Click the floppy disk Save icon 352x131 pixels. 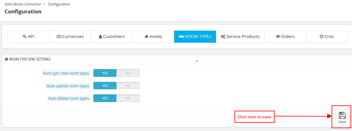(342, 115)
